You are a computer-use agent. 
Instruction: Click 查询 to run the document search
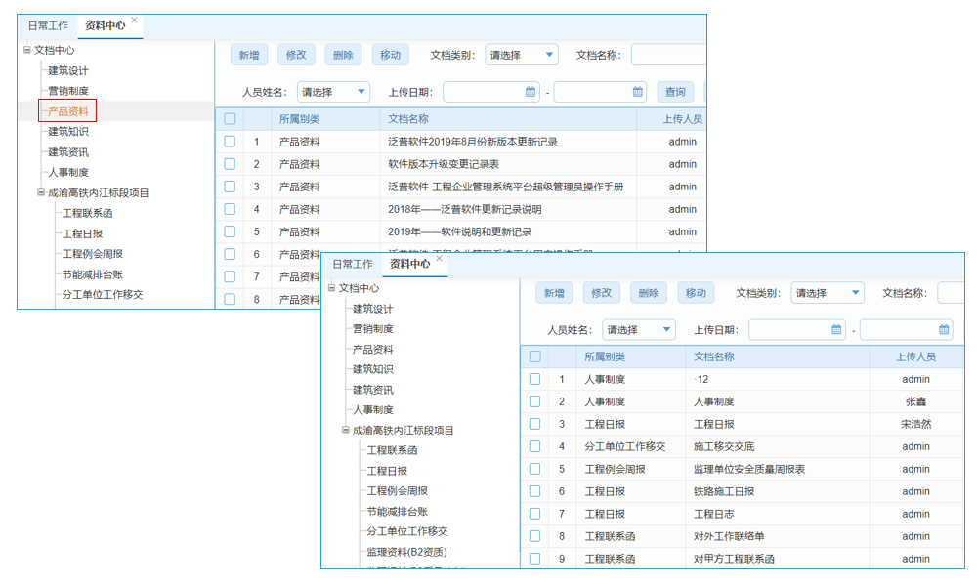point(674,91)
